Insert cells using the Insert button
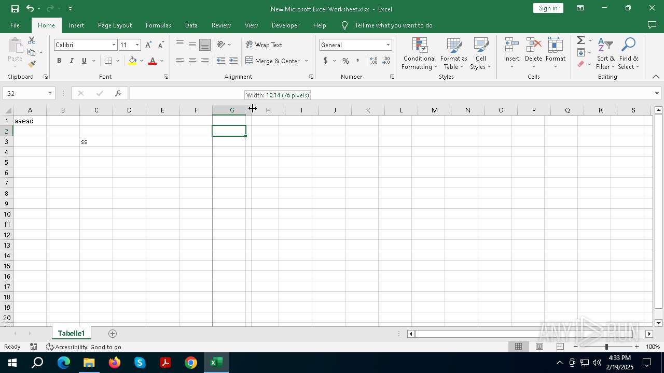The height and width of the screenshot is (373, 664). click(x=512, y=53)
